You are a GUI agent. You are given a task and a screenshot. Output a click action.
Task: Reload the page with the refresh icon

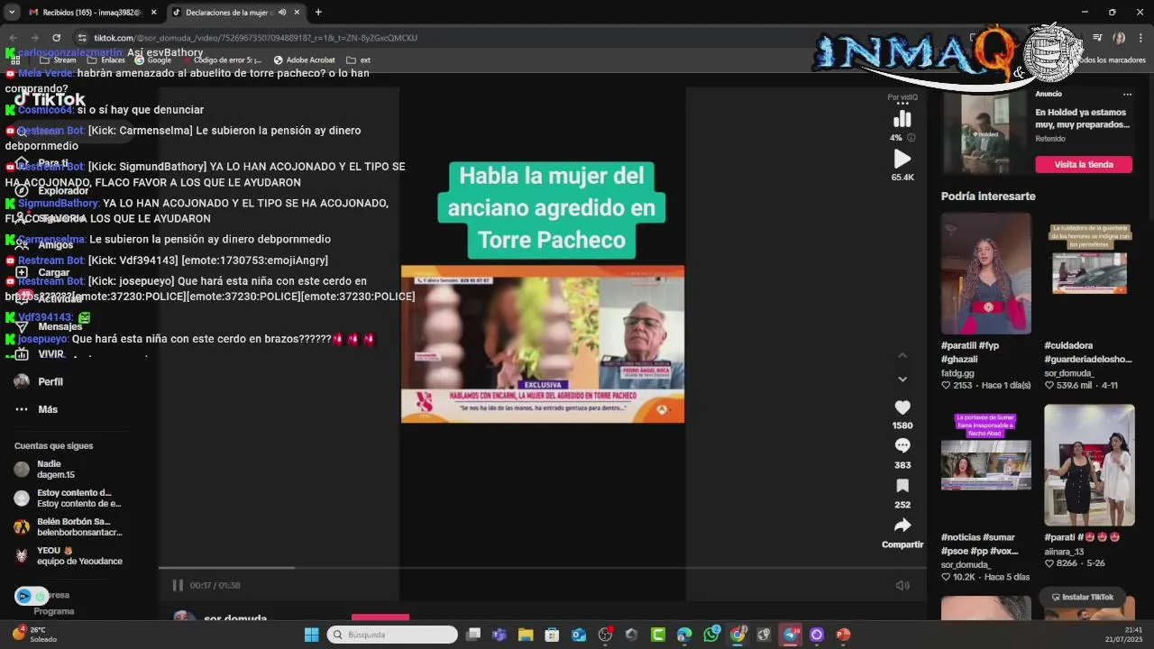[x=56, y=38]
